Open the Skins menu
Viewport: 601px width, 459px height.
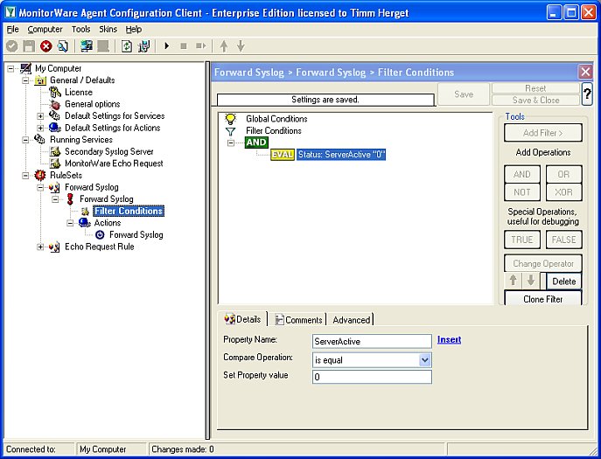(108, 30)
